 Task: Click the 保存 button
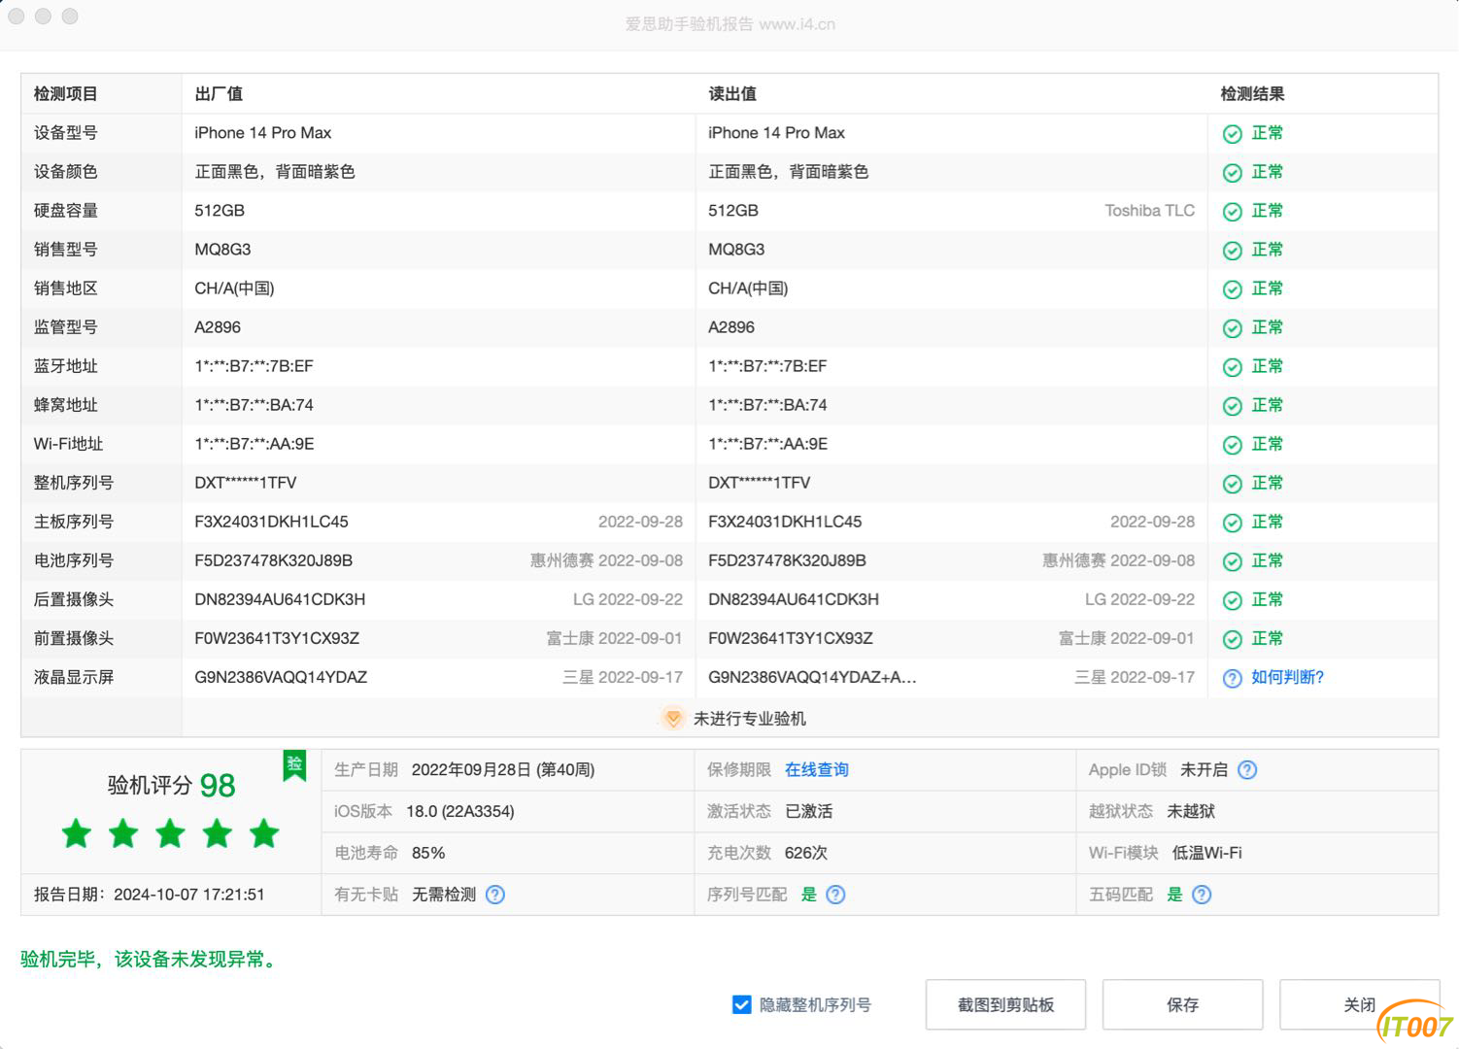(1182, 1004)
